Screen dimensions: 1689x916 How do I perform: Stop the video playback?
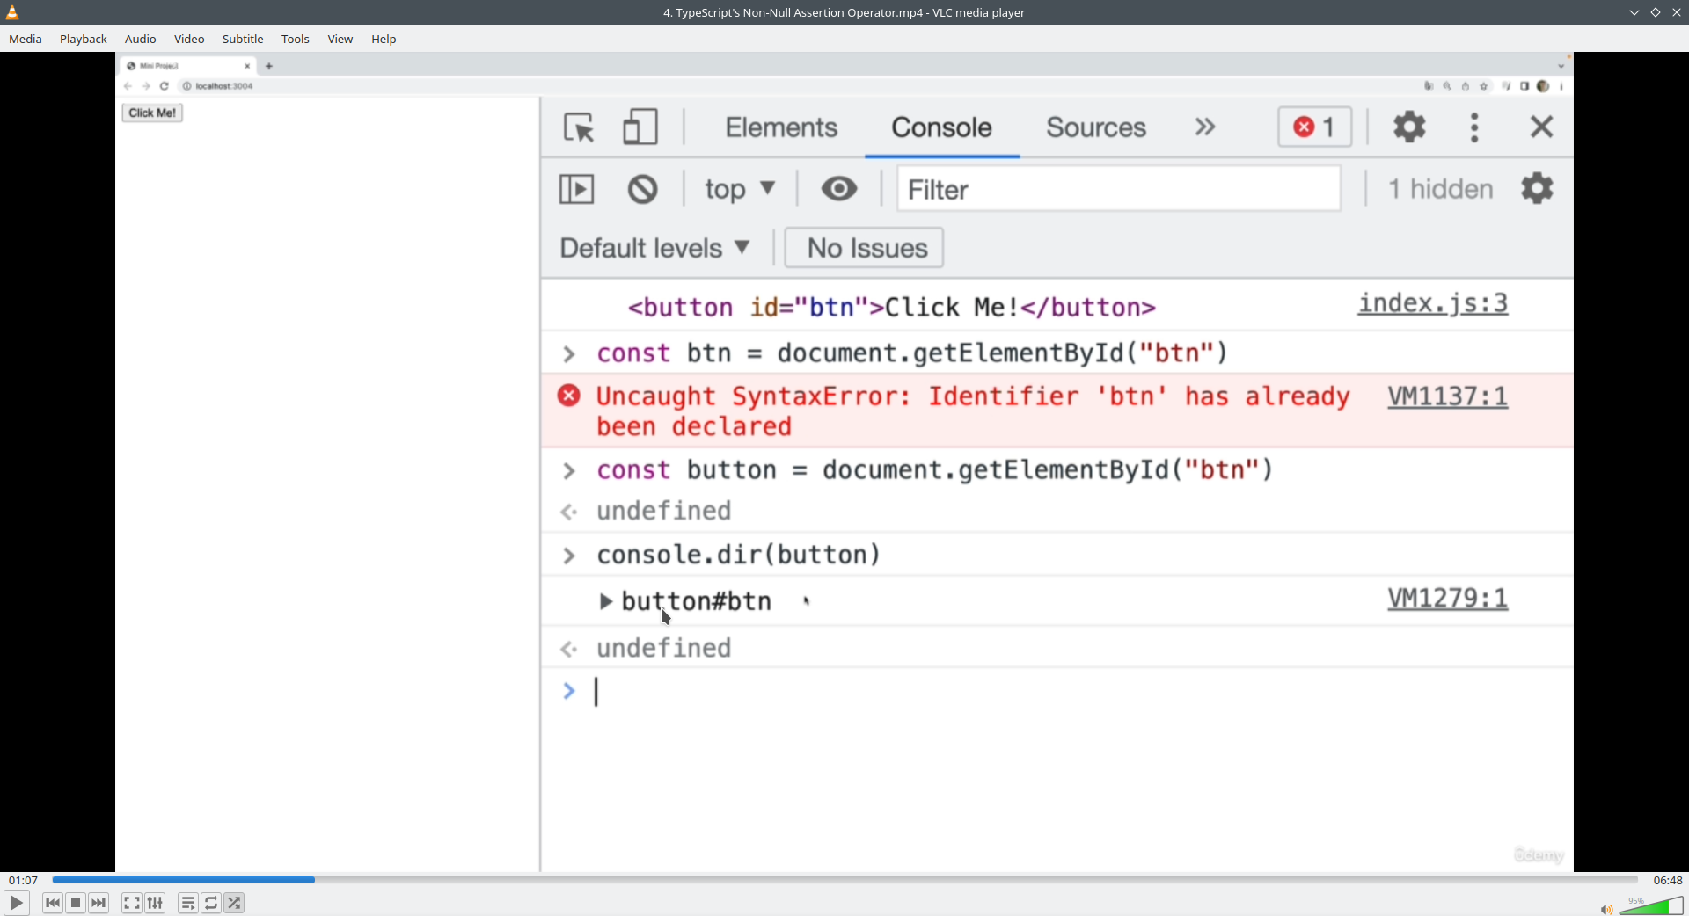point(76,903)
